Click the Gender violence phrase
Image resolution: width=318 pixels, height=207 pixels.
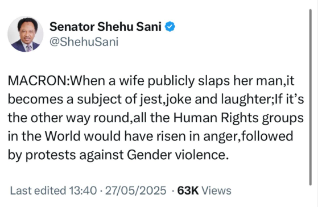(x=176, y=155)
